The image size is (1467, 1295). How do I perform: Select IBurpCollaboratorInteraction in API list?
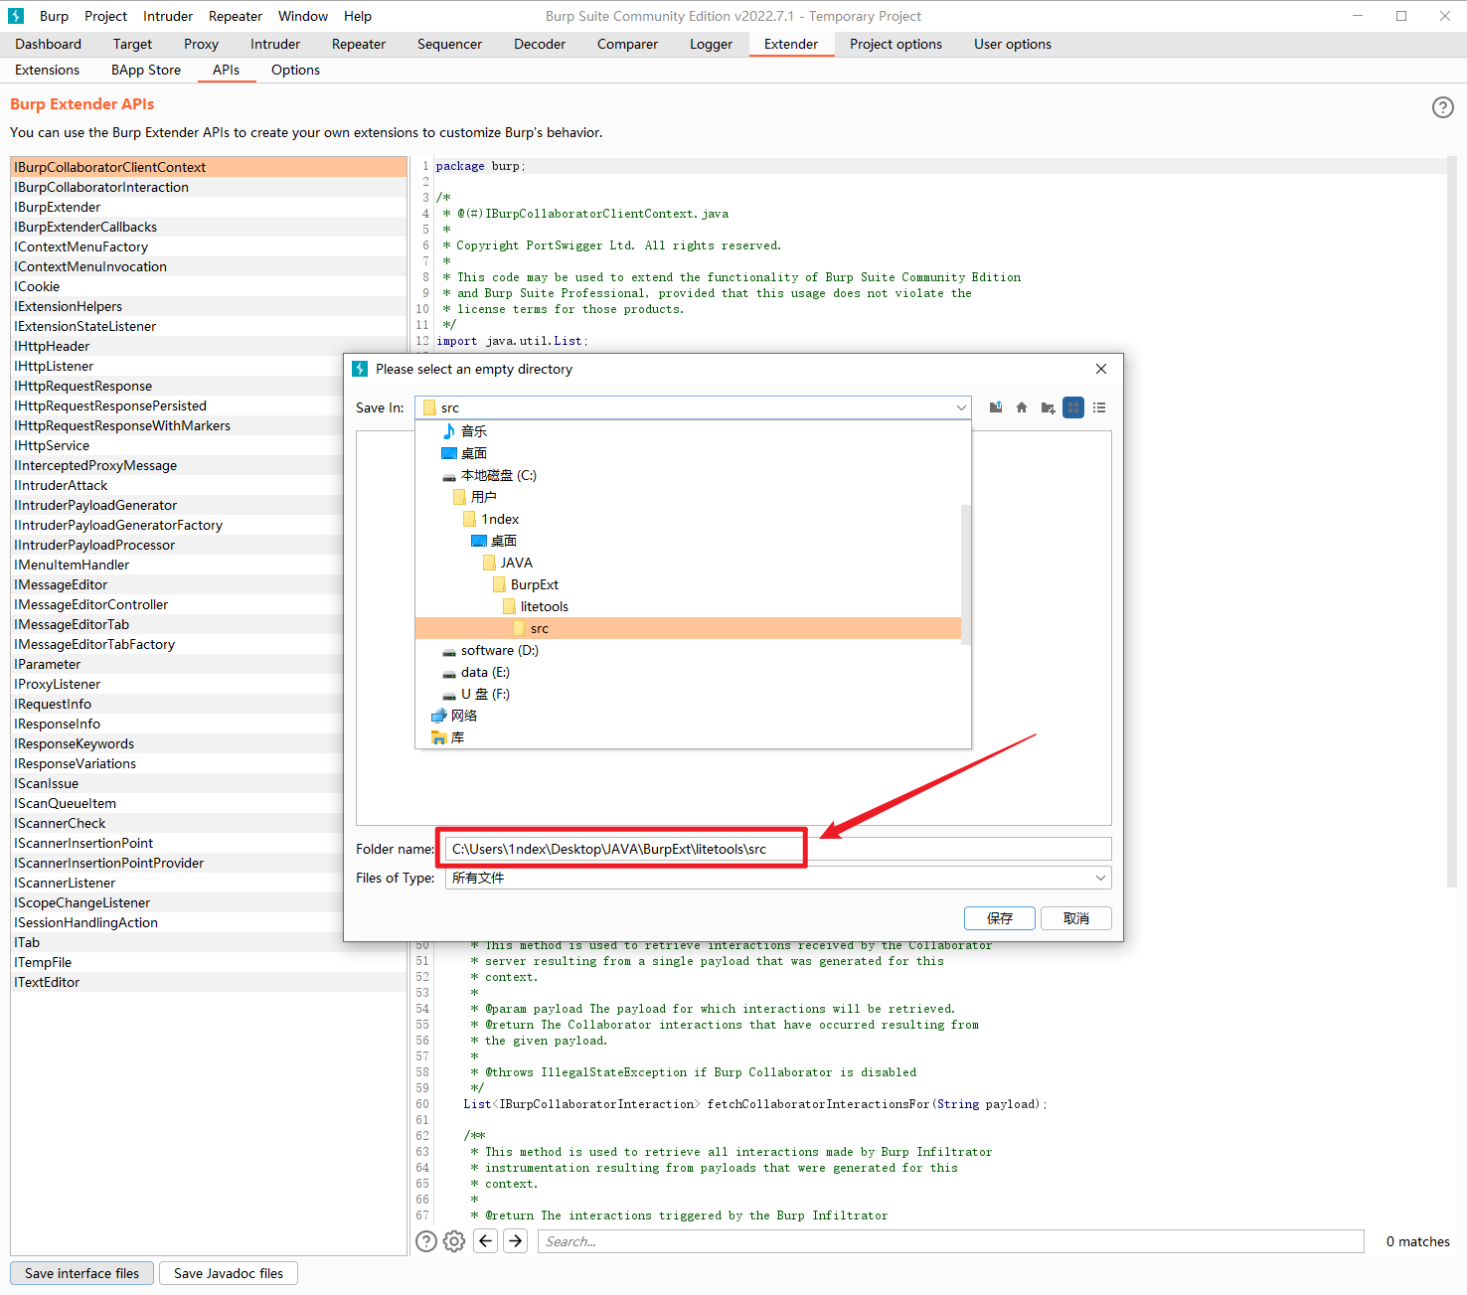209,187
